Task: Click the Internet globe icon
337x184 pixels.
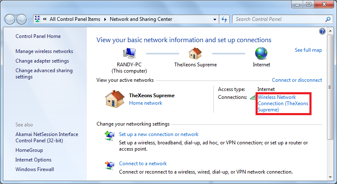Action: 261,53
